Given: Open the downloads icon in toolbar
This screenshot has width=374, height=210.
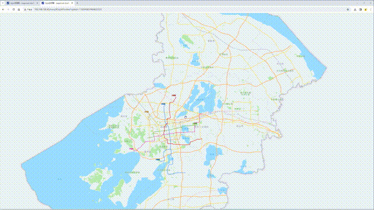Looking at the screenshot, I should (x=355, y=9).
